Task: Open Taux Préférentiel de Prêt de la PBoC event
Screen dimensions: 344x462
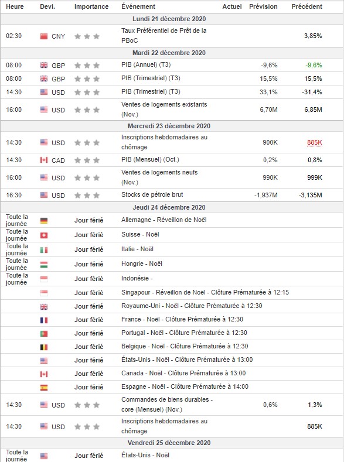Action: 164,35
